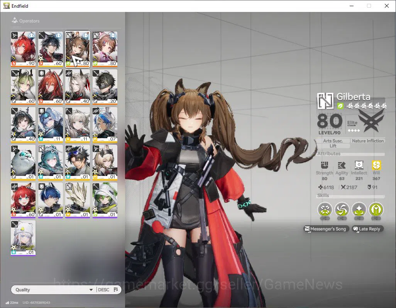Click the Attributes section header
The width and height of the screenshot is (396, 308).
tap(329, 153)
